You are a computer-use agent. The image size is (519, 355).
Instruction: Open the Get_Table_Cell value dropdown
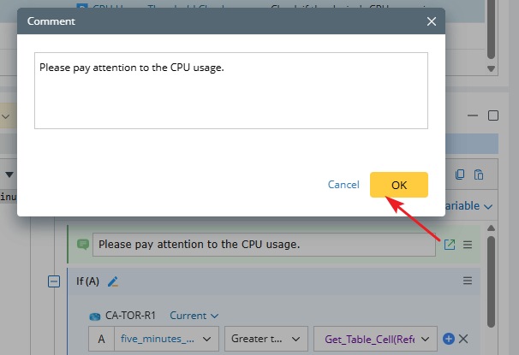click(x=377, y=340)
